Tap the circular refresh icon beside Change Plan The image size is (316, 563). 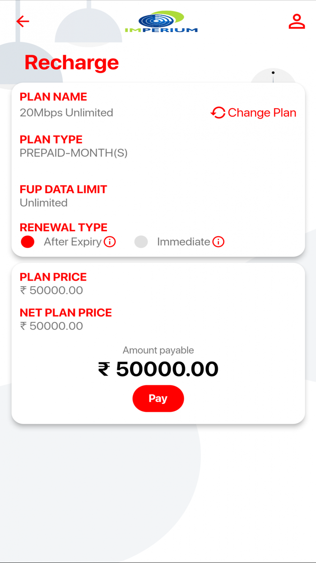pyautogui.click(x=218, y=113)
